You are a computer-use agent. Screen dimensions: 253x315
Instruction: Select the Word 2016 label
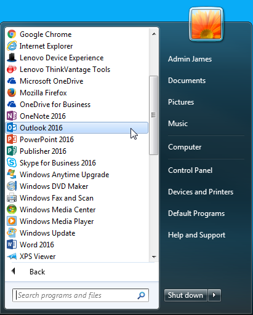[x=37, y=245]
